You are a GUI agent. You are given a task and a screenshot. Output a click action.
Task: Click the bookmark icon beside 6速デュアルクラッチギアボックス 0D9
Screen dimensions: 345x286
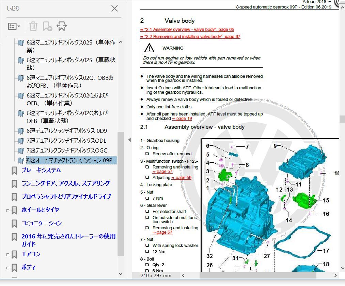tap(21, 131)
